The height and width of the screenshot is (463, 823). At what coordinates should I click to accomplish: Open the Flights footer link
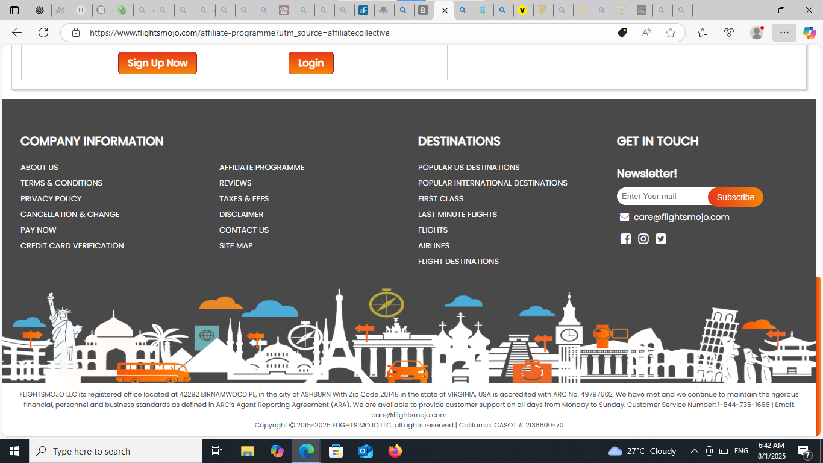click(x=433, y=230)
